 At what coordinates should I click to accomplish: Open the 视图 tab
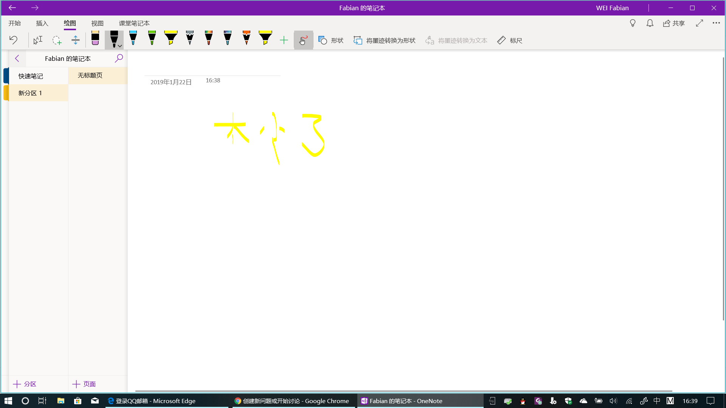tap(98, 23)
